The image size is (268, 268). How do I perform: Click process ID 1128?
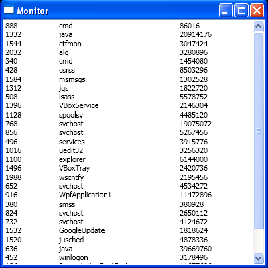coord(13,115)
